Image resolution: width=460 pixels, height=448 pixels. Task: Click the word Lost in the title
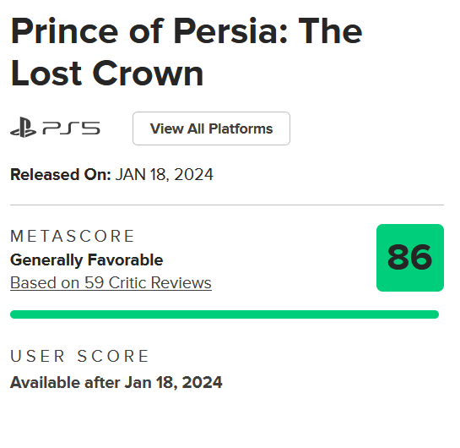[x=46, y=74]
